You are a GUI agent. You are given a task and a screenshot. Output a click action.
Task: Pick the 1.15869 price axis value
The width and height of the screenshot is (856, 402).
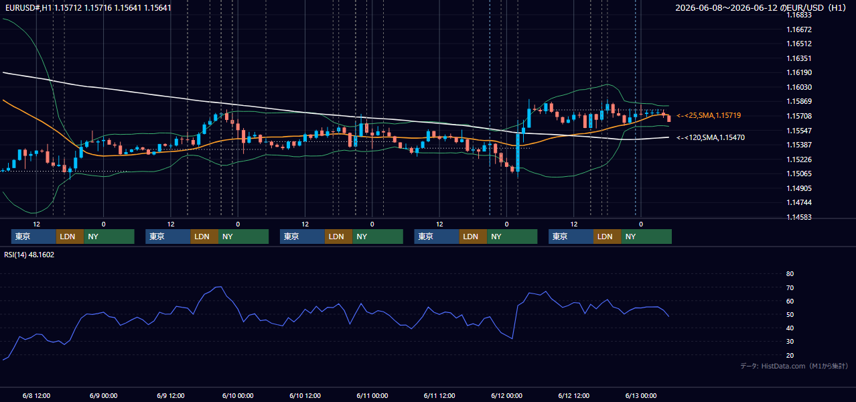(799, 102)
